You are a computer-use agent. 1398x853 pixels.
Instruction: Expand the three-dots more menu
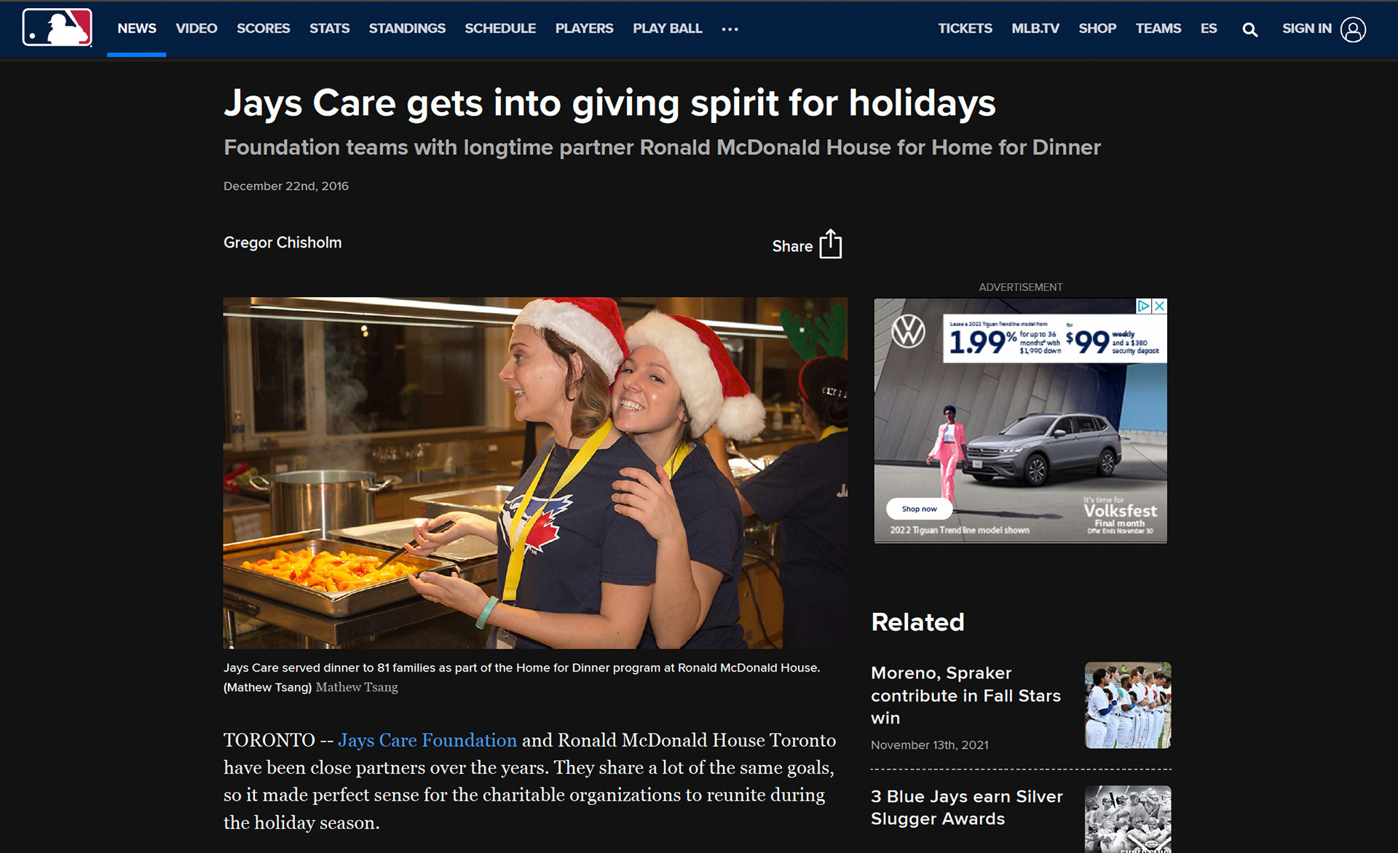click(x=730, y=29)
